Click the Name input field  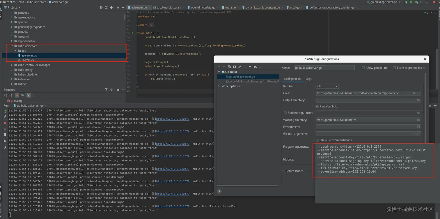point(324,68)
